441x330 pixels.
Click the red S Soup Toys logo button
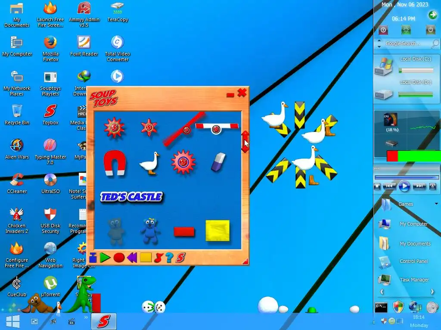point(180,258)
